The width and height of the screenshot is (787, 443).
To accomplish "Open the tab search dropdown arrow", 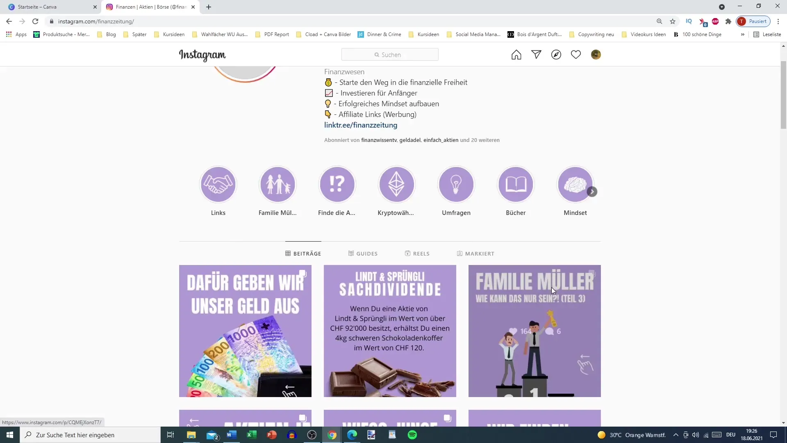I will click(x=722, y=7).
